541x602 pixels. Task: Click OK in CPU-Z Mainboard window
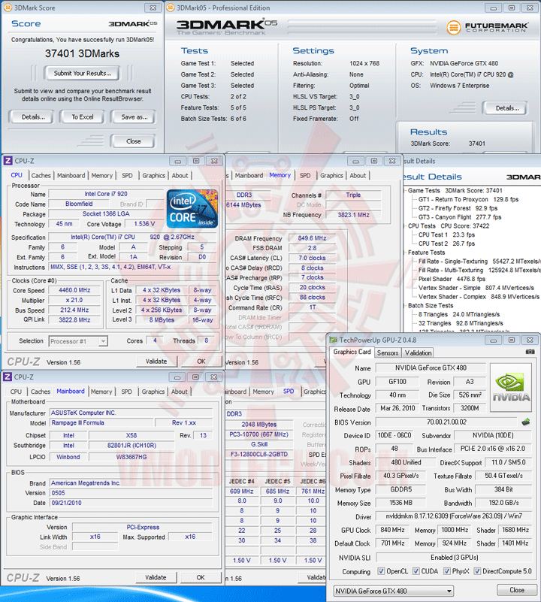201,577
